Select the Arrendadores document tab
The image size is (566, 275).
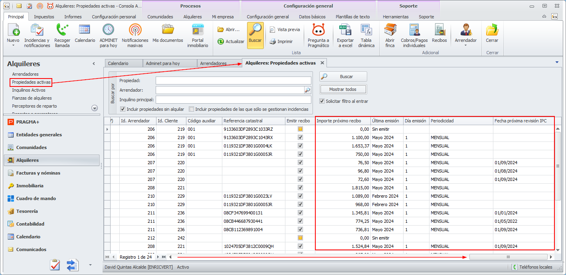pyautogui.click(x=213, y=63)
